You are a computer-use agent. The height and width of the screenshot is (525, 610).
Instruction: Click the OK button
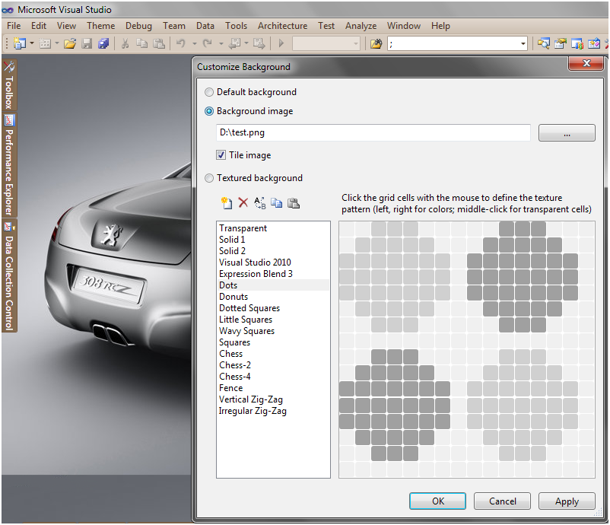(x=437, y=501)
